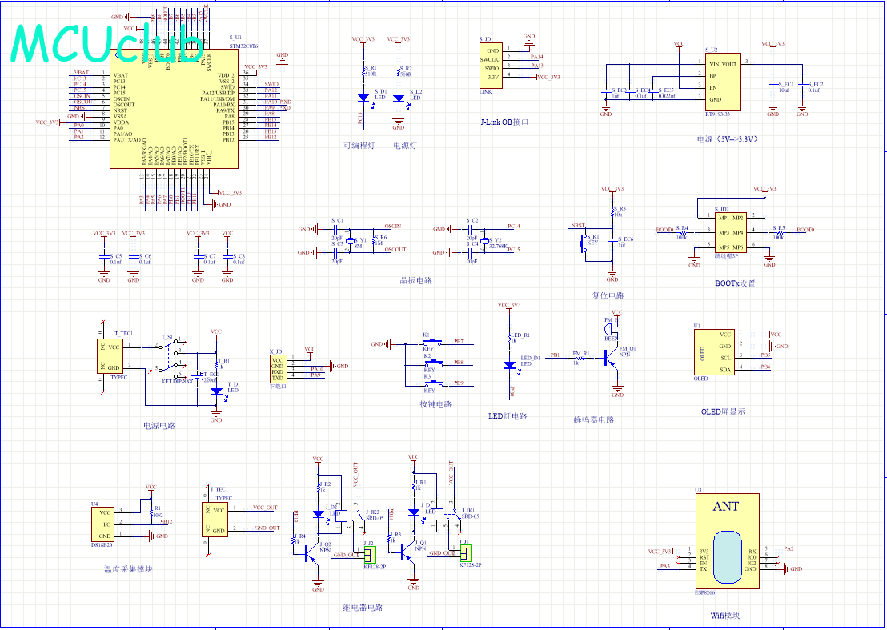
Task: Click the K1 key push button
Action: [x=430, y=343]
